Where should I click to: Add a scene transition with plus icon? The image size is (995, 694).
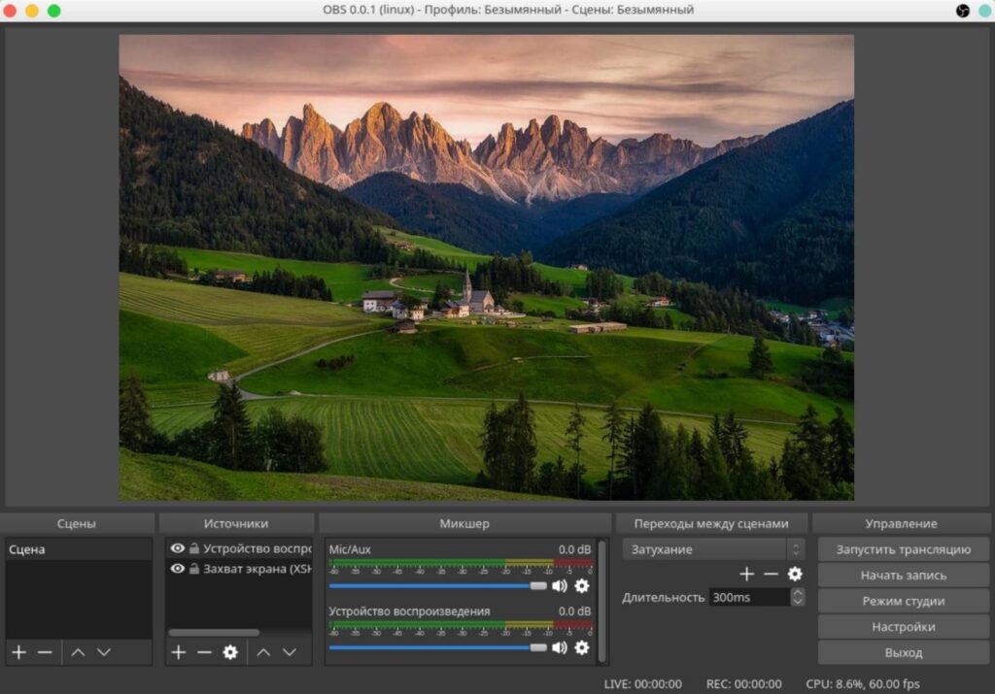click(746, 574)
